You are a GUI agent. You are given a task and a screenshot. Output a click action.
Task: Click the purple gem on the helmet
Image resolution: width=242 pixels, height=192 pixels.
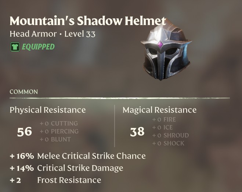[x=160, y=45]
